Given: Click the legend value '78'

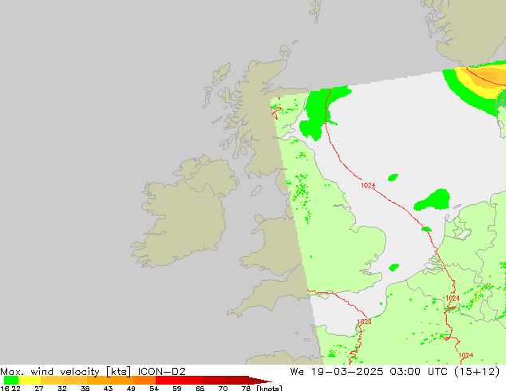Looking at the screenshot, I should tap(246, 388).
